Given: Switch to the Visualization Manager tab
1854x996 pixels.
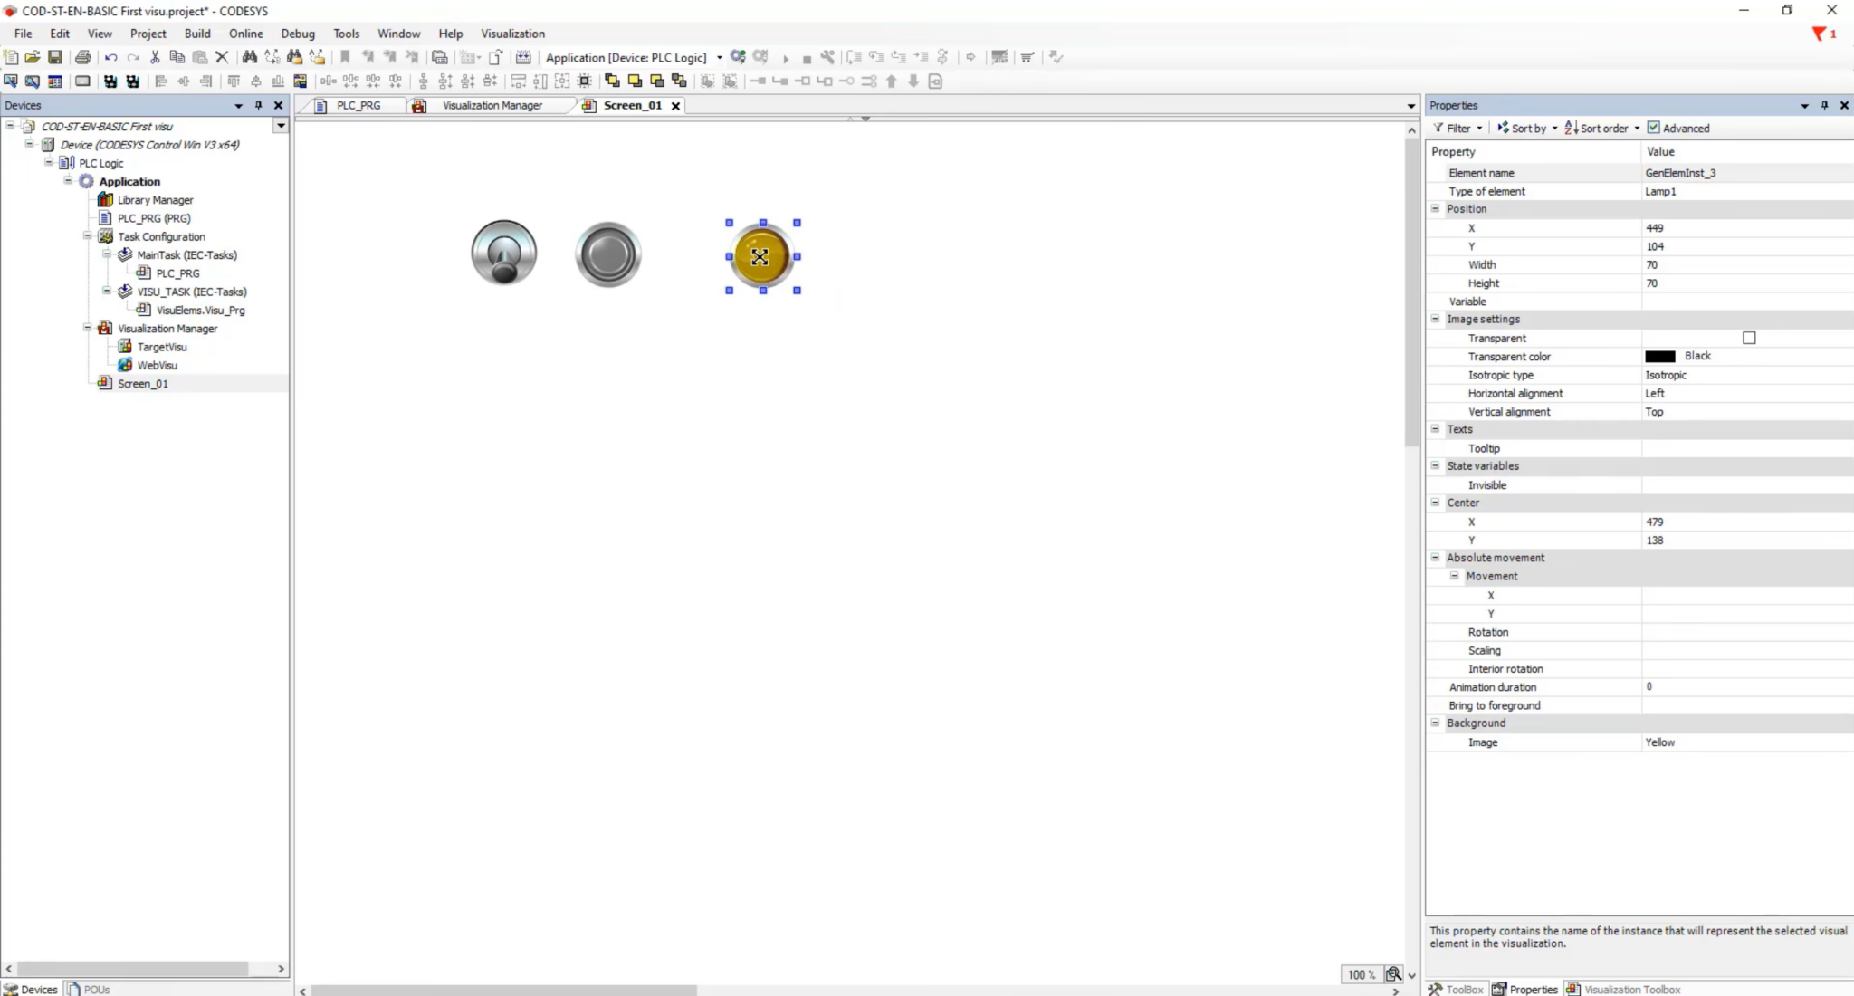Looking at the screenshot, I should (x=492, y=105).
